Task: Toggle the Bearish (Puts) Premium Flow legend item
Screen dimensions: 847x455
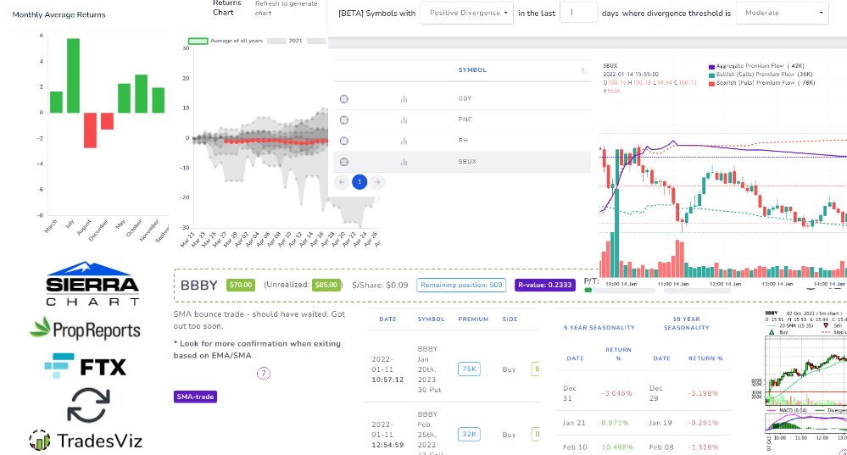Action: pyautogui.click(x=761, y=83)
